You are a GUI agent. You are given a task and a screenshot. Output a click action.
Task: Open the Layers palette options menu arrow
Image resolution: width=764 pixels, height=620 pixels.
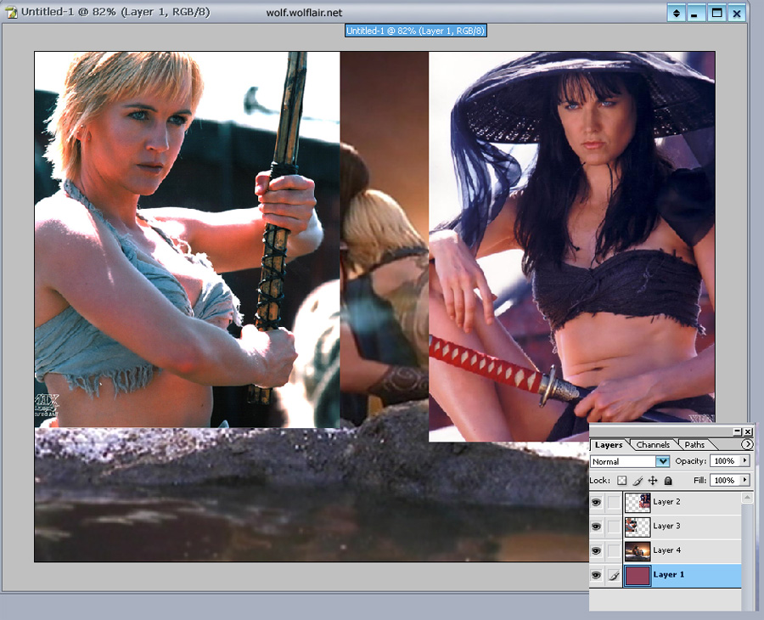[x=746, y=444]
